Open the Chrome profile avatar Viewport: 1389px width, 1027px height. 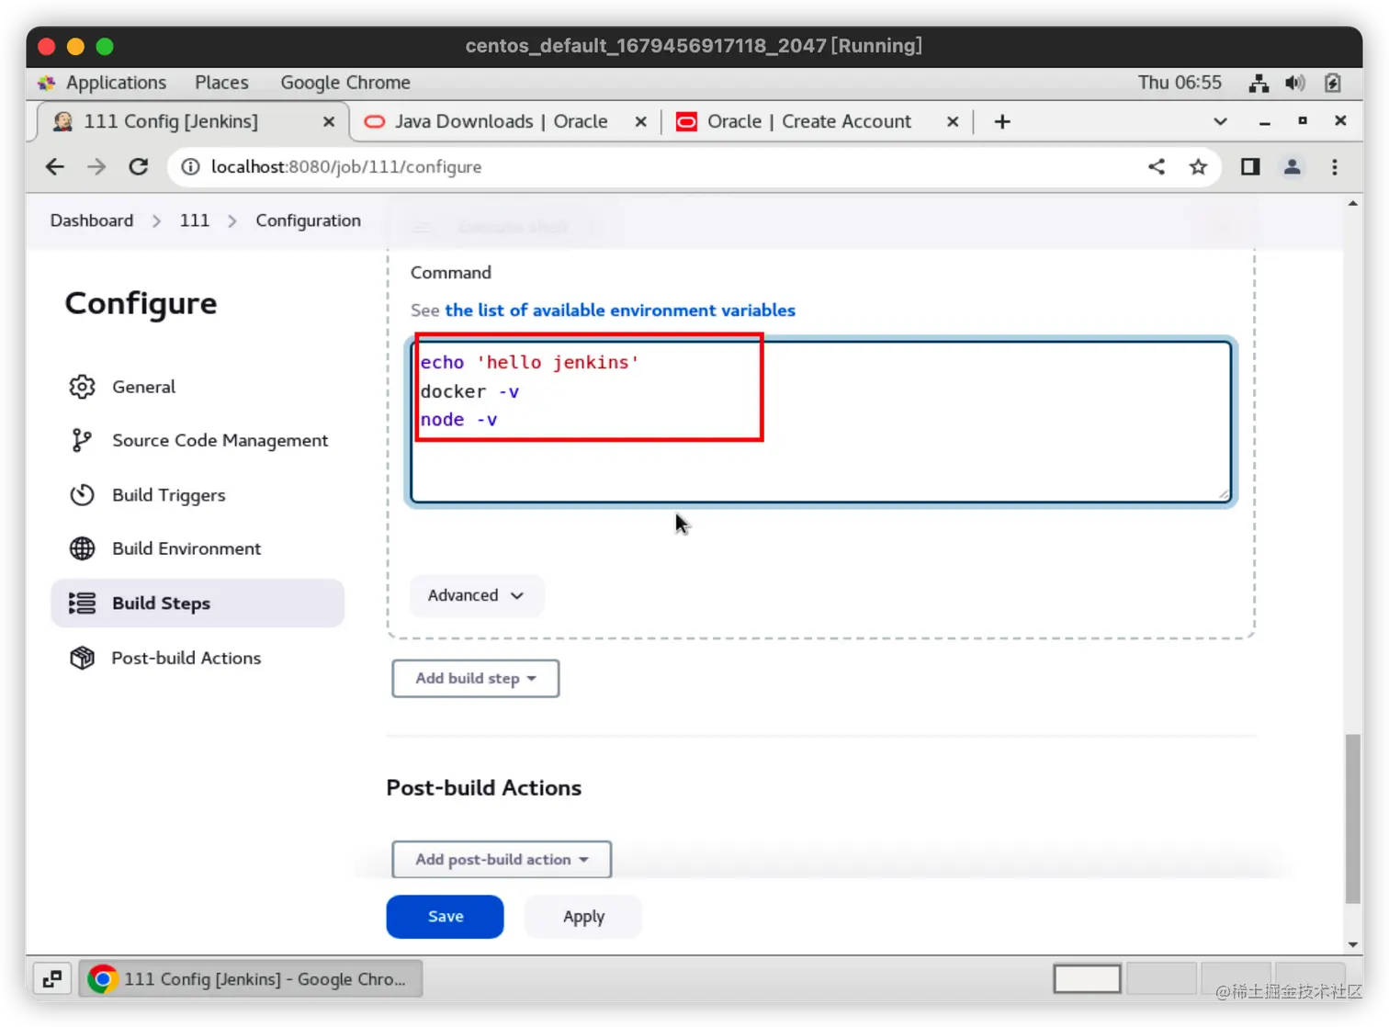pos(1293,167)
